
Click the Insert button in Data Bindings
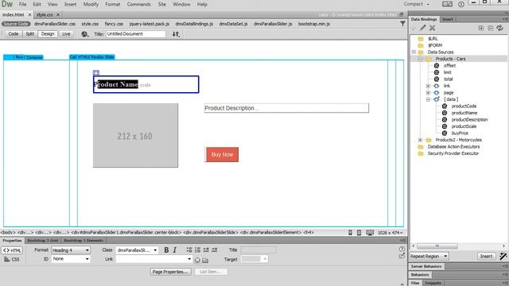pos(486,256)
